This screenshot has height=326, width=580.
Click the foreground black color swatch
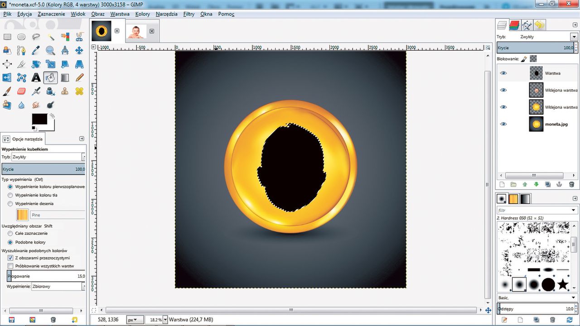tap(39, 119)
